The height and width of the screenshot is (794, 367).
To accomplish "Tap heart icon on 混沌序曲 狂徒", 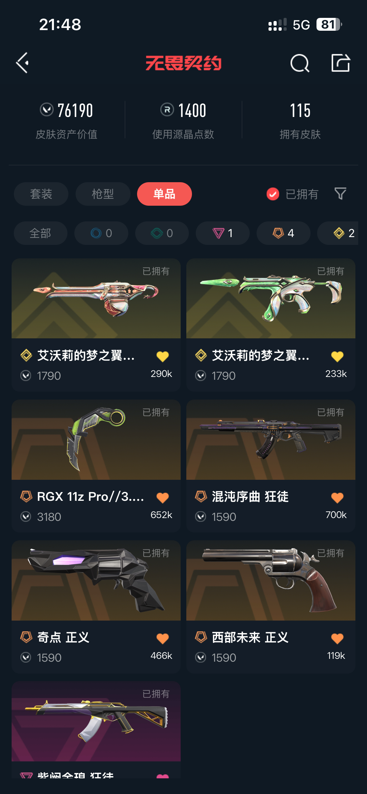I will point(337,498).
